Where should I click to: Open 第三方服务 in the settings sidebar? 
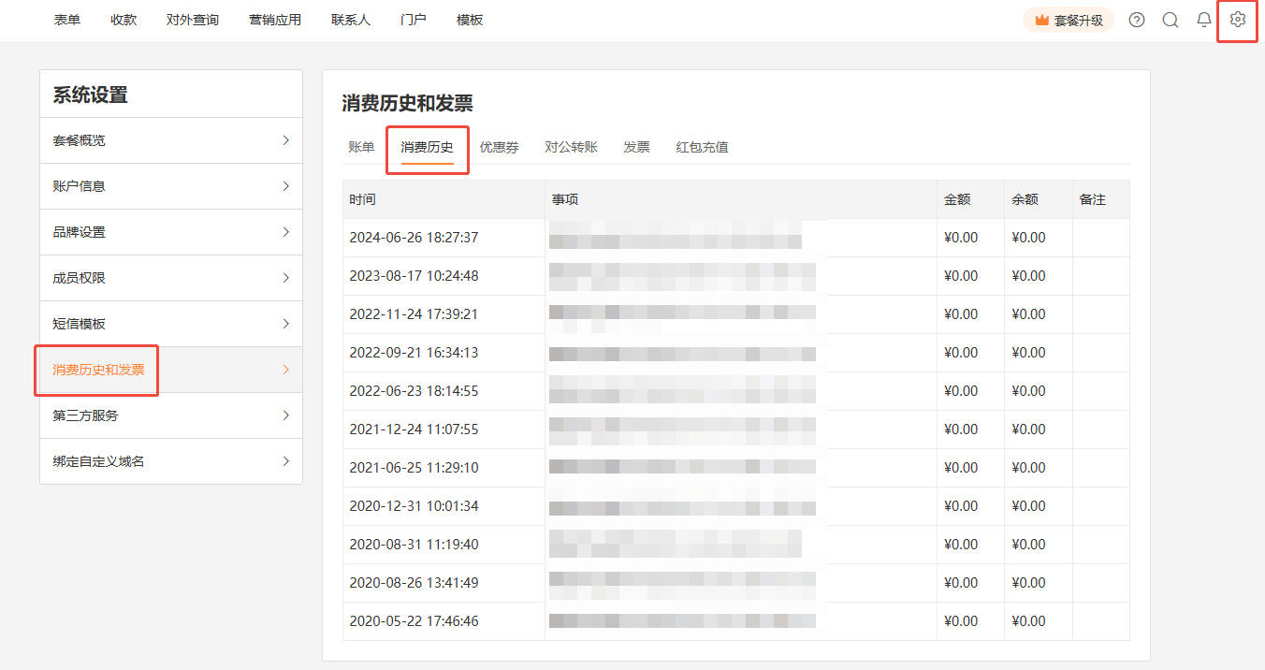[x=171, y=415]
